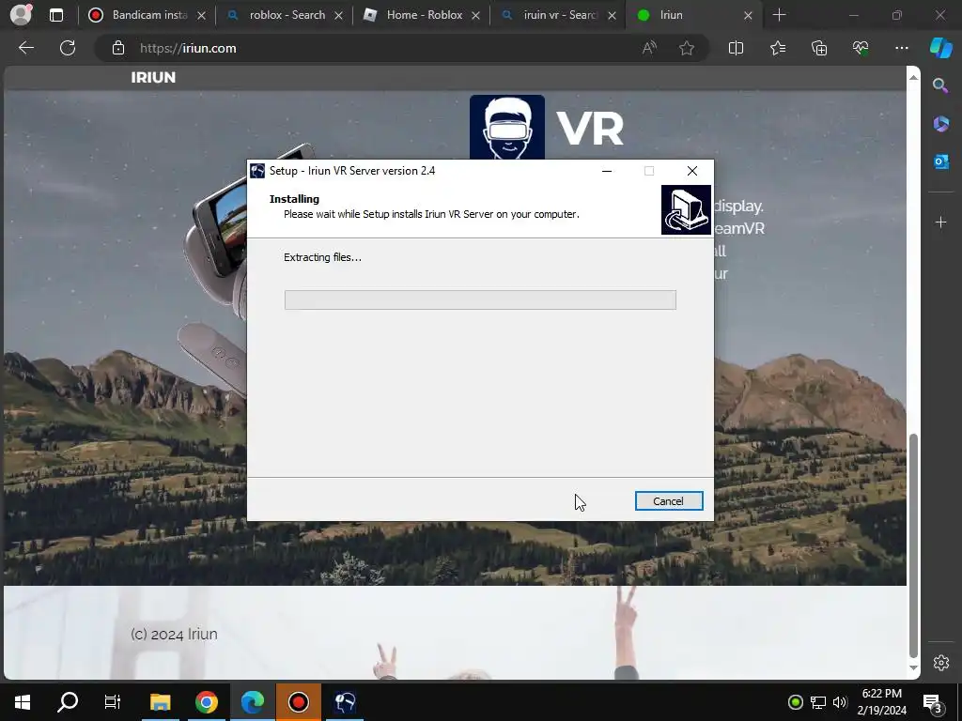Screen dimensions: 962x721
Task: Click the green tray recording icon
Action: 795,702
